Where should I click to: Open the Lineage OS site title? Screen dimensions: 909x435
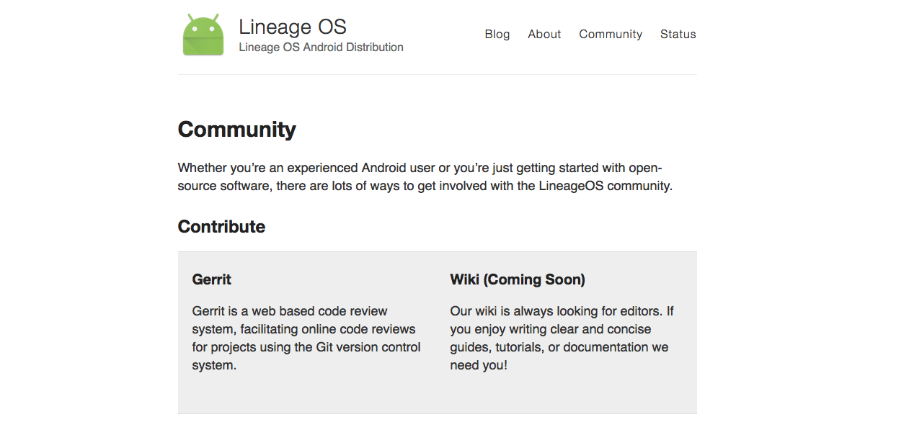[293, 27]
